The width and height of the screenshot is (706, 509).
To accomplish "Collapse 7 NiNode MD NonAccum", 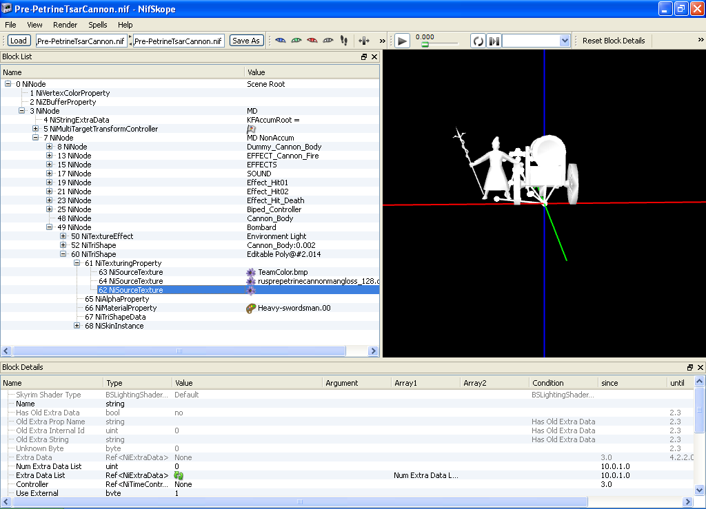I will pyautogui.click(x=36, y=138).
